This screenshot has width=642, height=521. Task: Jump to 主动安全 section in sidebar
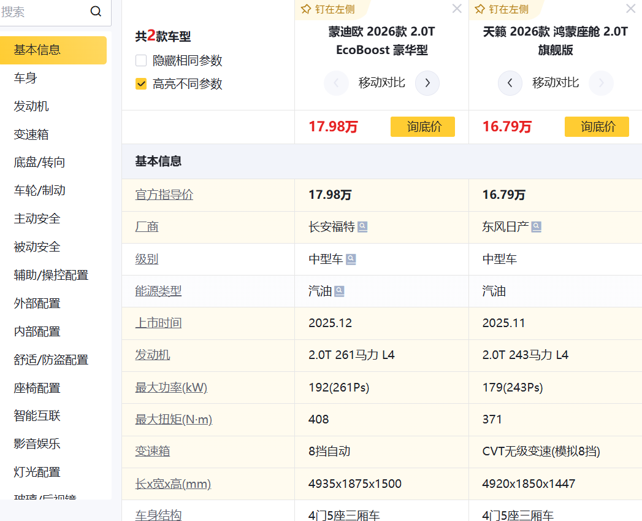tap(37, 218)
